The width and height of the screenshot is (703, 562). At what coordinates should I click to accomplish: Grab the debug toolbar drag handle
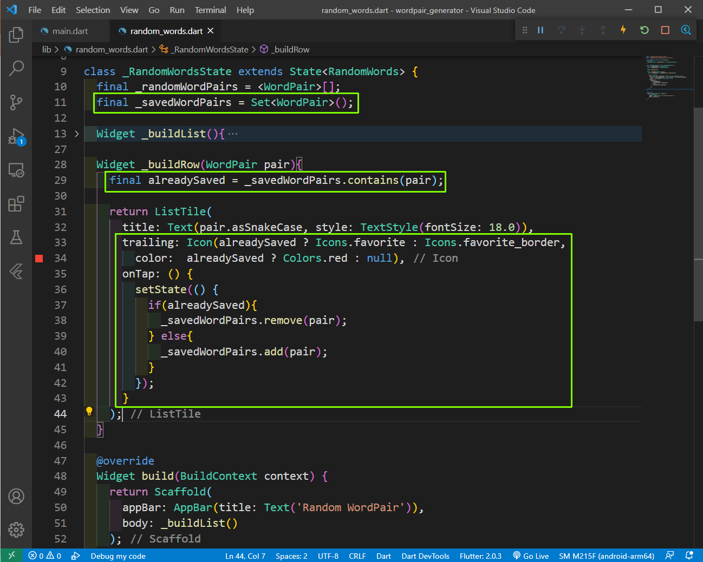524,30
